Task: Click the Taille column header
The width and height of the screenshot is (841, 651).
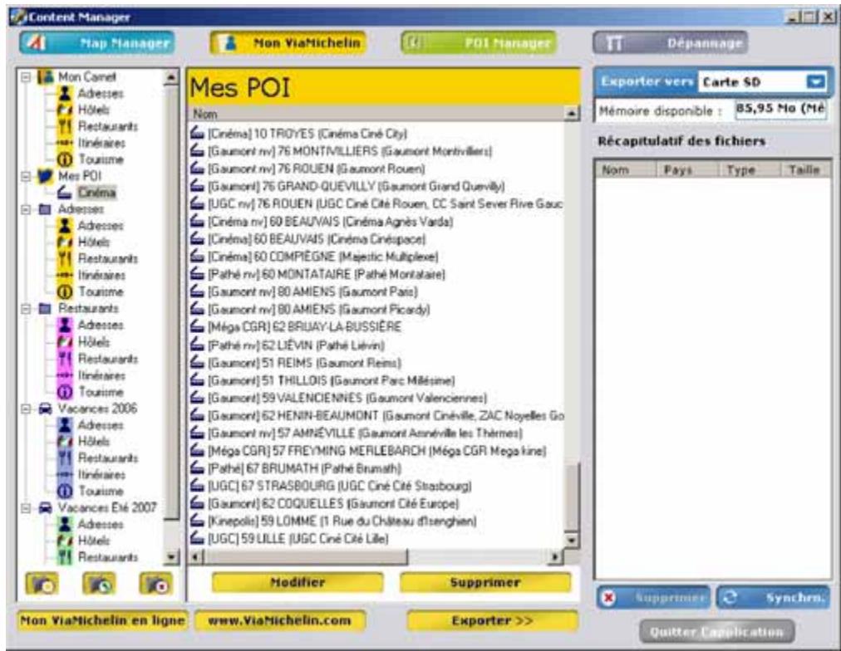Action: (x=805, y=170)
